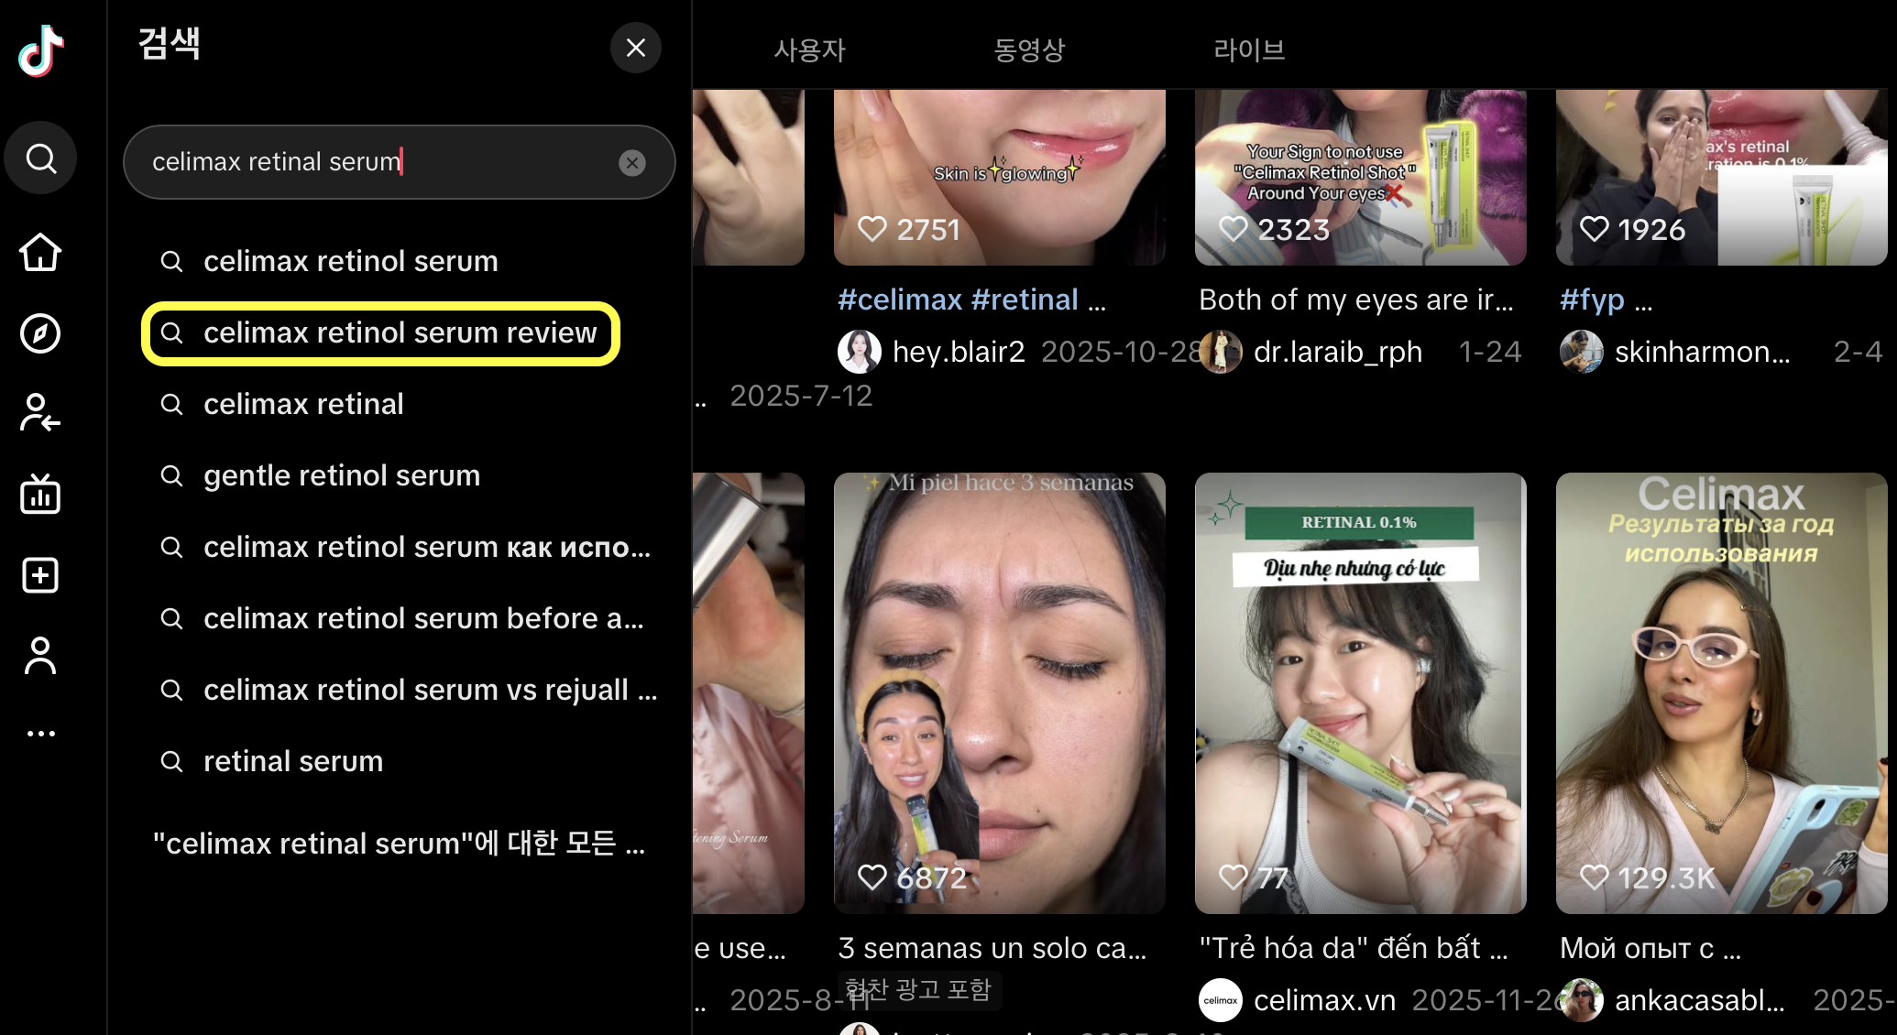Go to the Home feed icon
This screenshot has height=1035, width=1897.
point(40,252)
